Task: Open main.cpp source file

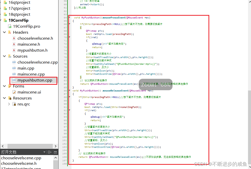Action: (26, 68)
